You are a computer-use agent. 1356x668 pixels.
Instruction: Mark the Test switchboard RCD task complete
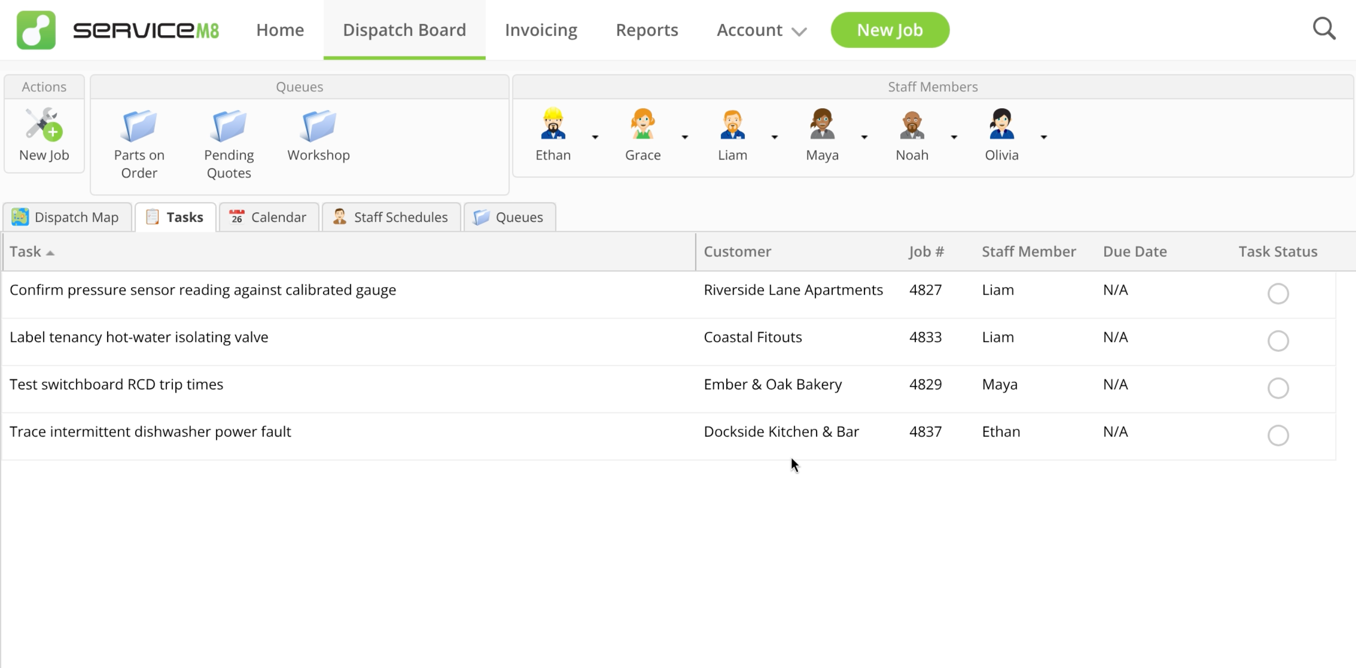point(1278,388)
